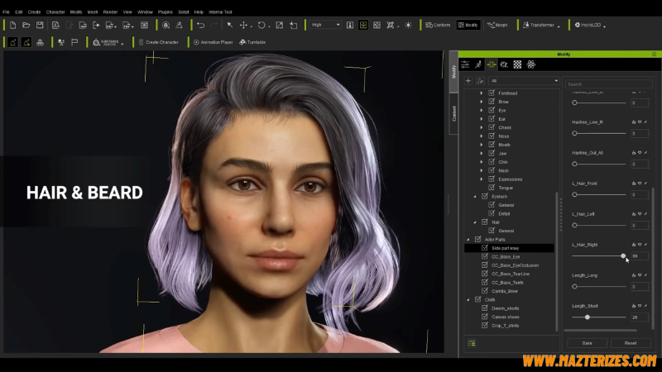Open the Turntable view
Image resolution: width=662 pixels, height=372 pixels.
(252, 42)
